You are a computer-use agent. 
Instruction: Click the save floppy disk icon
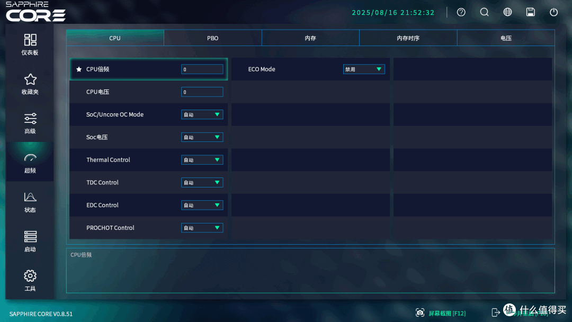click(x=530, y=12)
